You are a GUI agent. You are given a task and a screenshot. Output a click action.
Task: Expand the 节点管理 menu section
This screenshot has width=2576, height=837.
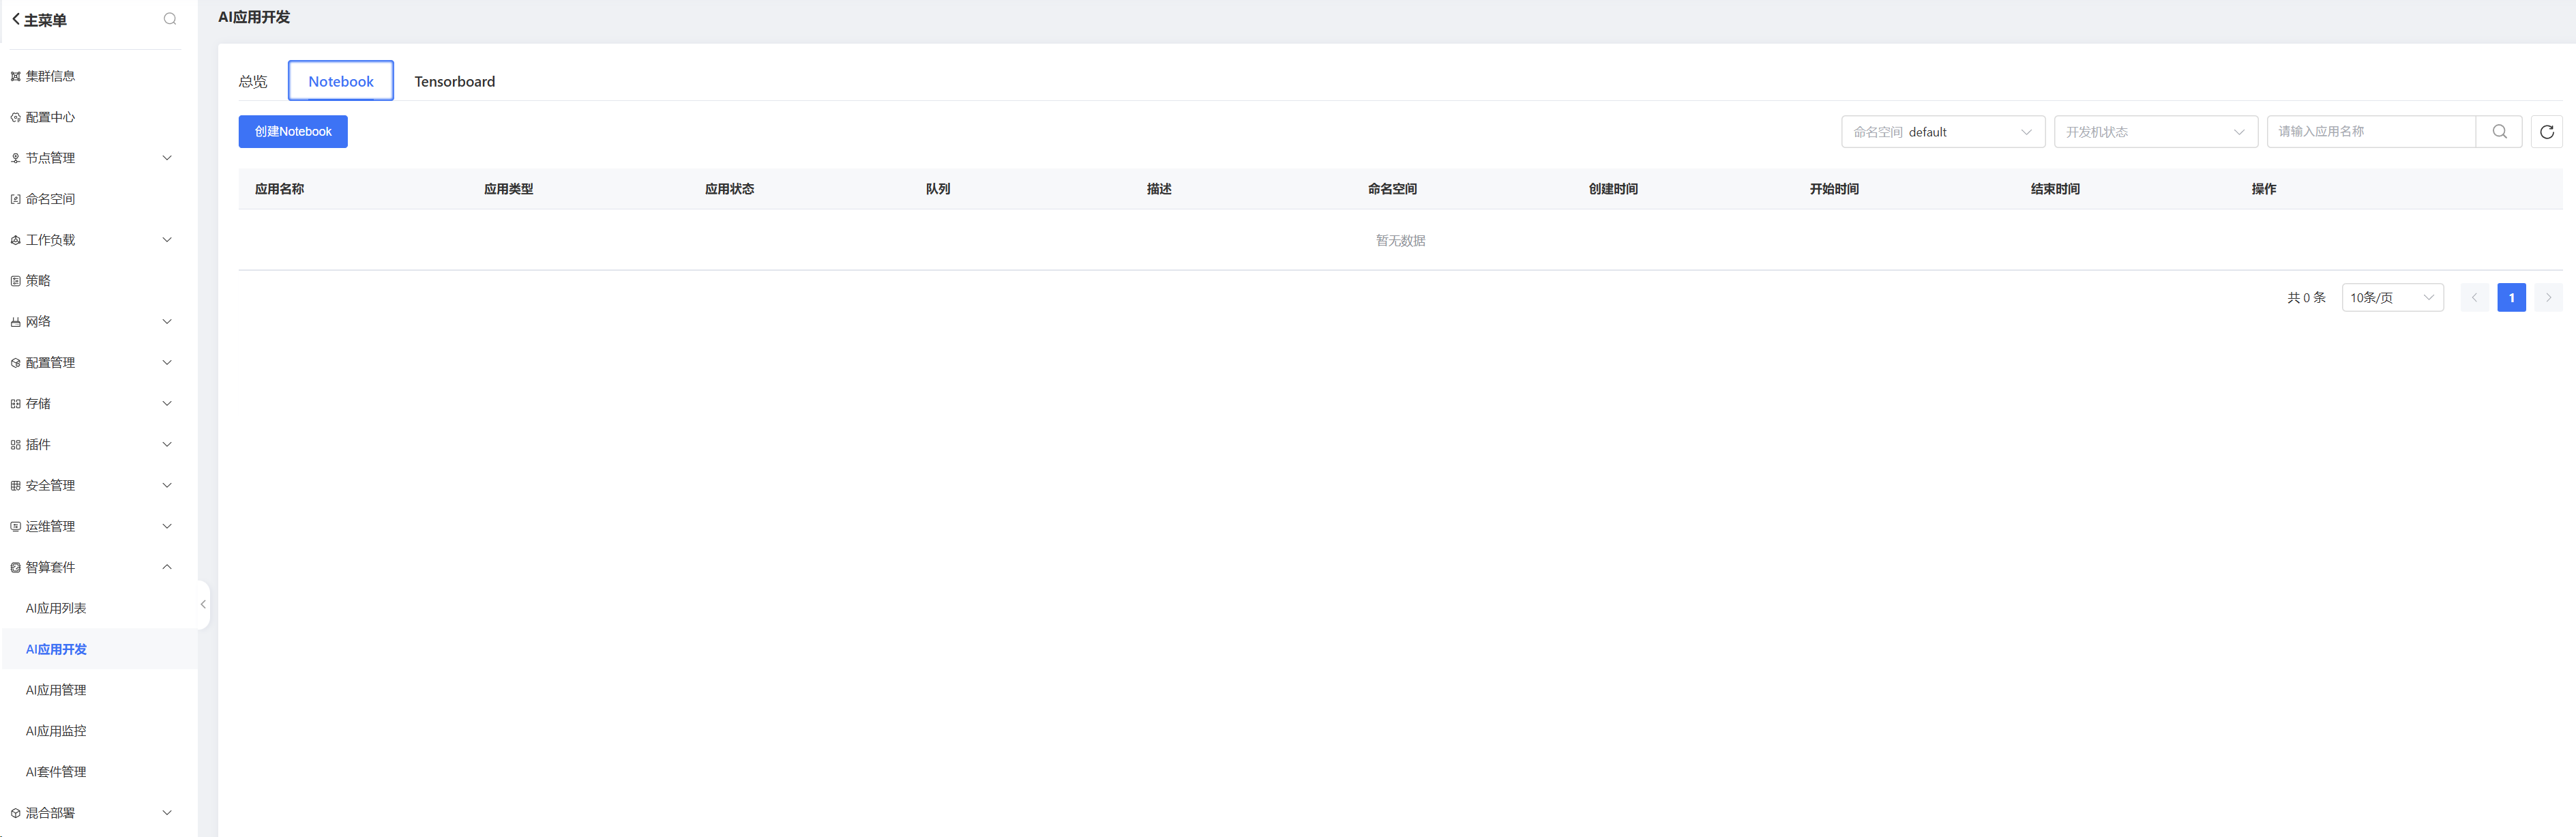tap(166, 158)
